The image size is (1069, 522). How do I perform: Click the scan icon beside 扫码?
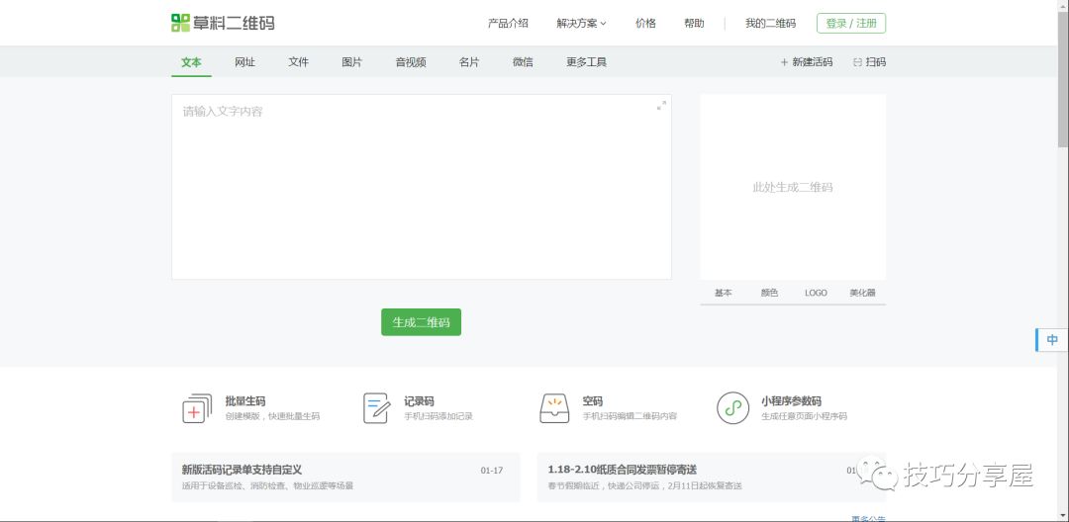point(857,62)
